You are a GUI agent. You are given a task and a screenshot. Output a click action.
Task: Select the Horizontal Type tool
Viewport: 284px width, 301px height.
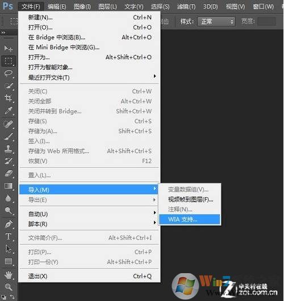(9, 236)
